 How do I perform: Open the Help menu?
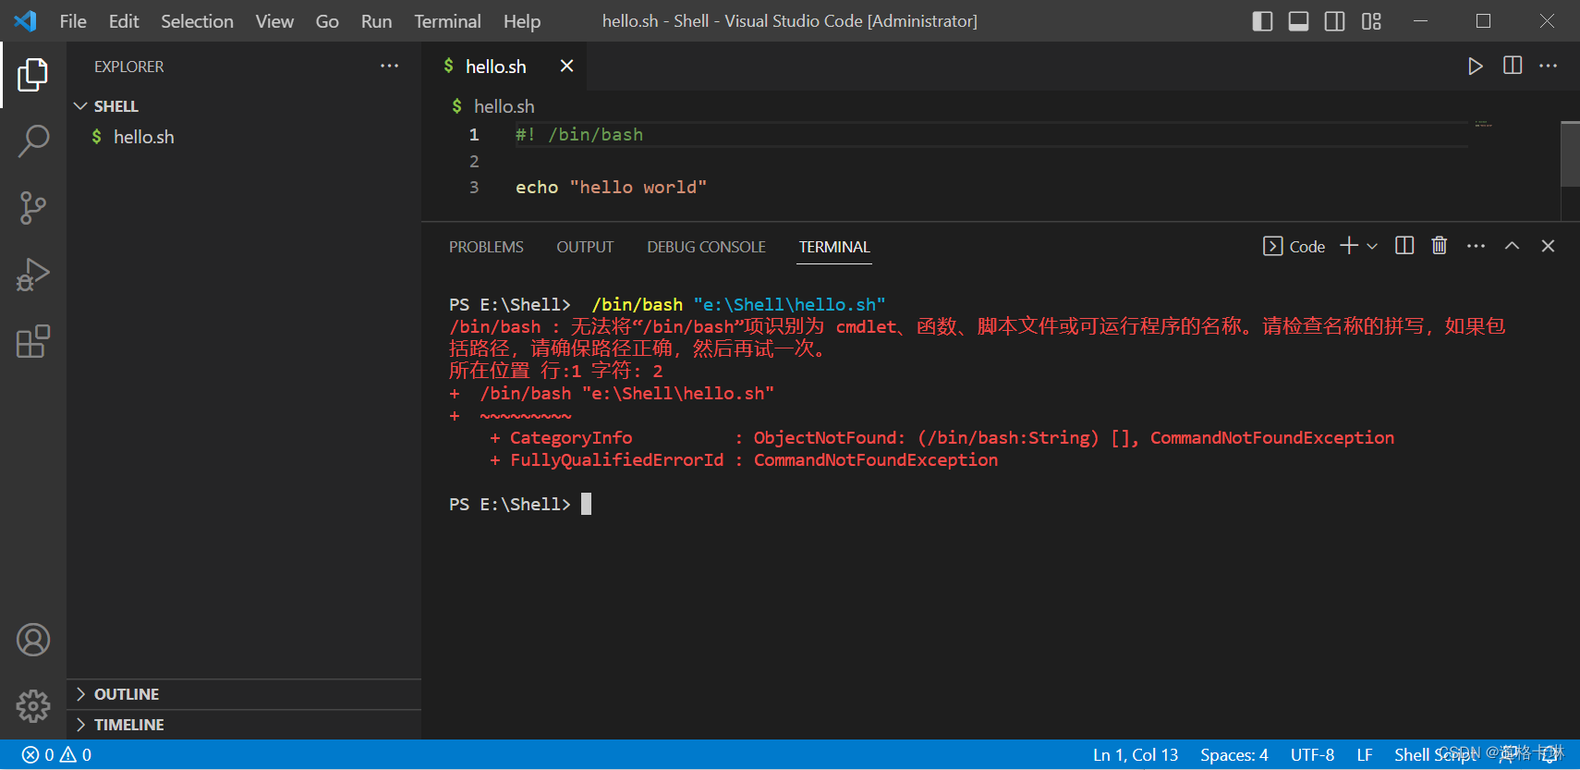522,21
